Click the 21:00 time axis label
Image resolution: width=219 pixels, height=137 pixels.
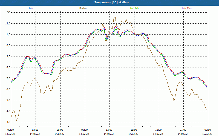pos(183,130)
